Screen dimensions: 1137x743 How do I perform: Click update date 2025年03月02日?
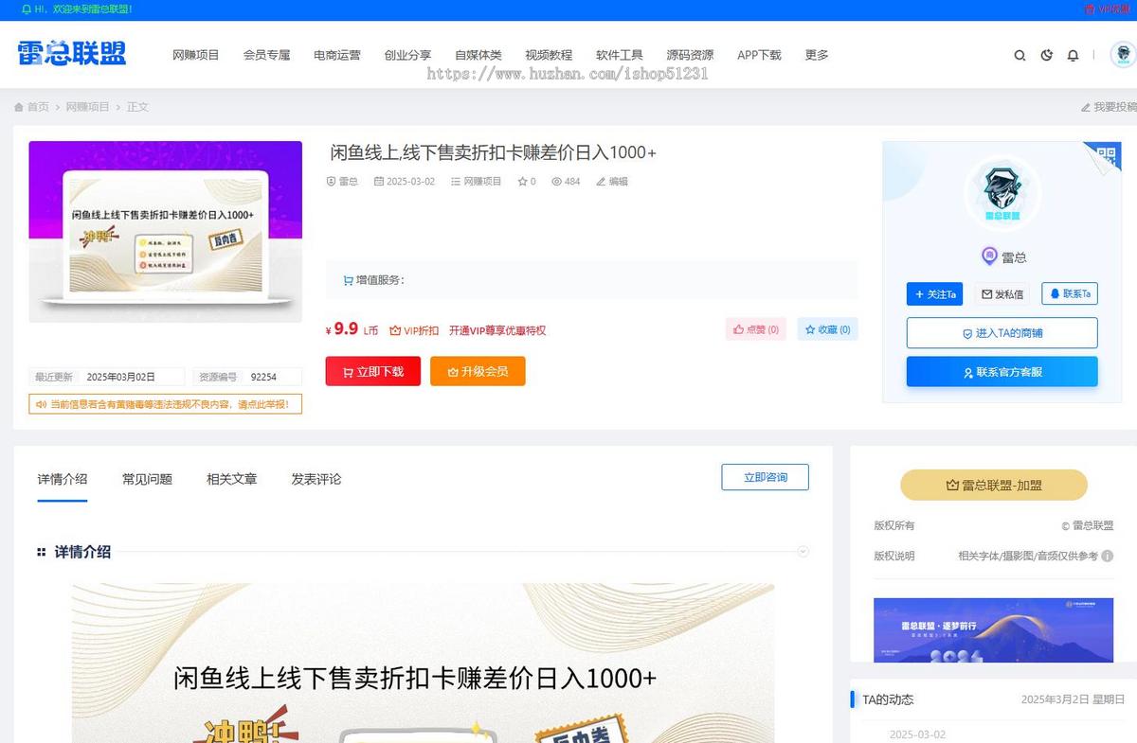[120, 377]
